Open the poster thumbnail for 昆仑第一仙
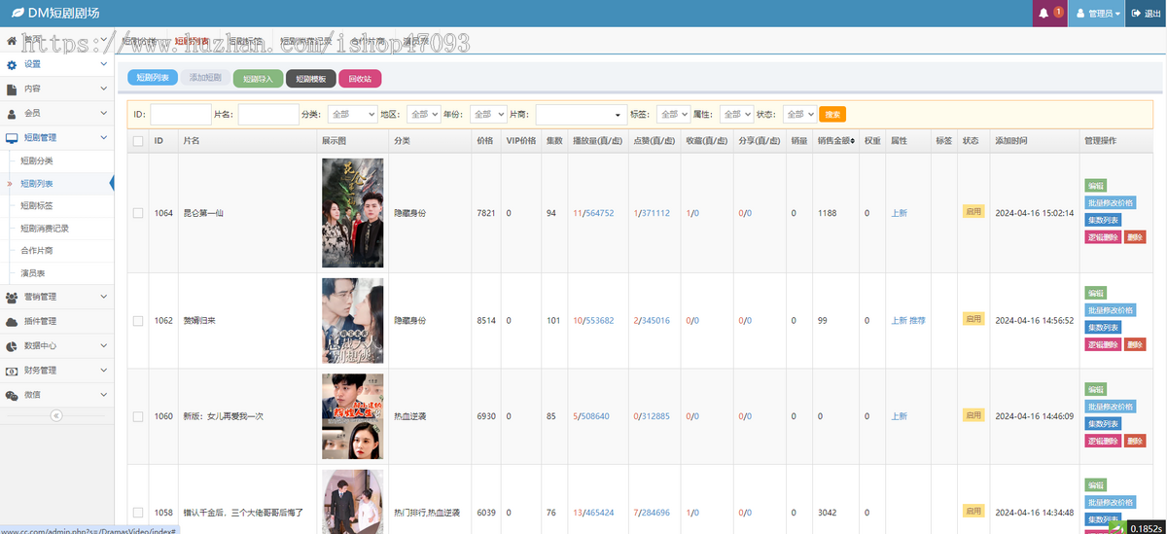The height and width of the screenshot is (534, 1167). point(352,213)
